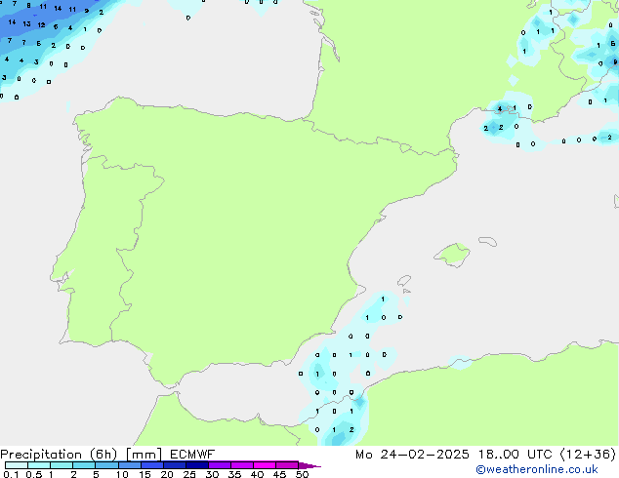
Task: Open the weatheronline.co.uk link
Action: pos(537,469)
